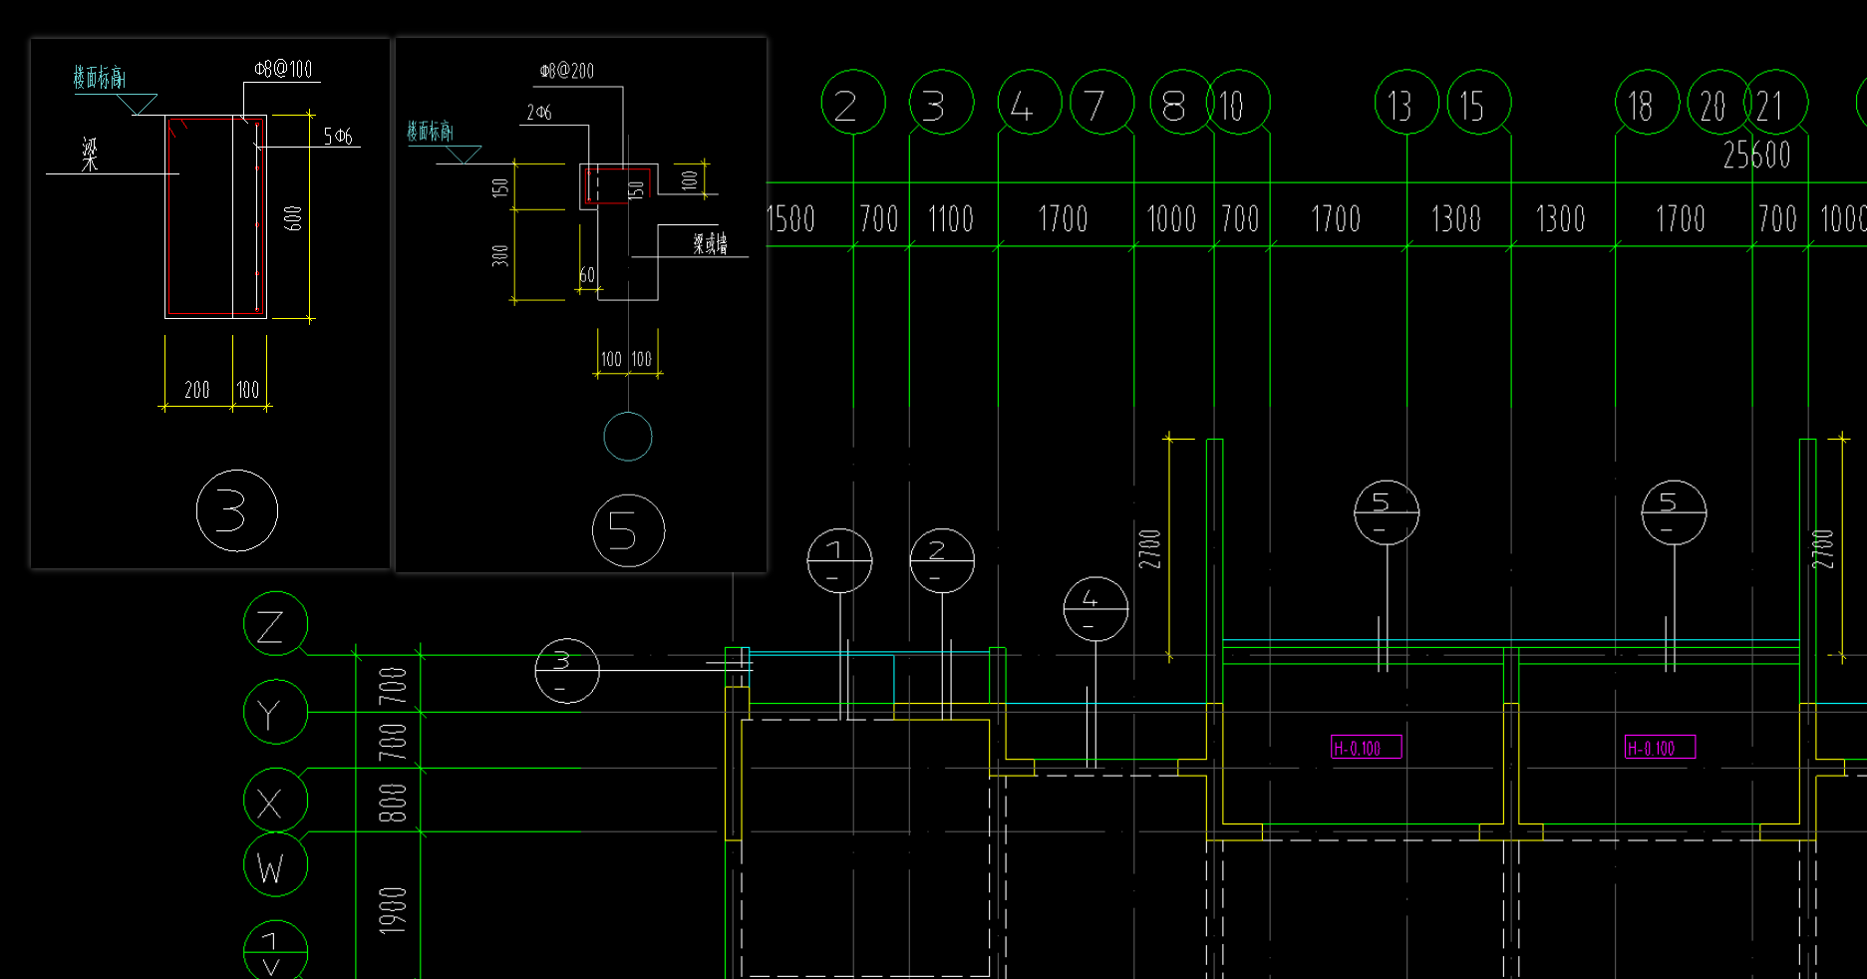
Task: Select the 200 width dimension in detail 3
Action: (x=197, y=390)
